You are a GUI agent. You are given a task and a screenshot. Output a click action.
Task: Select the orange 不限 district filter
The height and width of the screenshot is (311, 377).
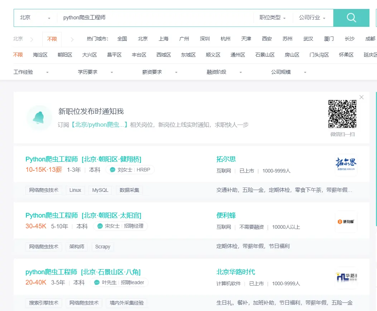18,55
